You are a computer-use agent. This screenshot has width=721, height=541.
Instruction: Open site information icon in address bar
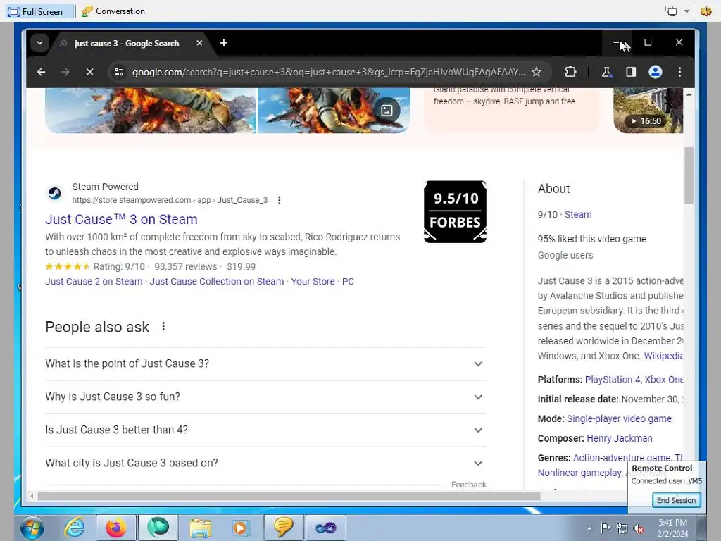(119, 72)
